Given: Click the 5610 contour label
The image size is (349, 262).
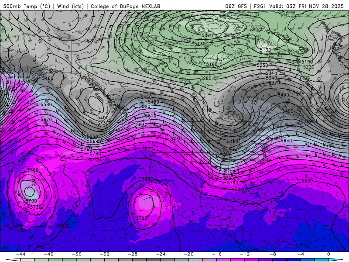Looking at the screenshot, I should point(151,116).
